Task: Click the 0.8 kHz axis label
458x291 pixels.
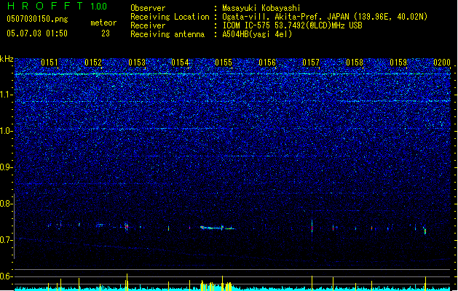Action: (x=7, y=204)
